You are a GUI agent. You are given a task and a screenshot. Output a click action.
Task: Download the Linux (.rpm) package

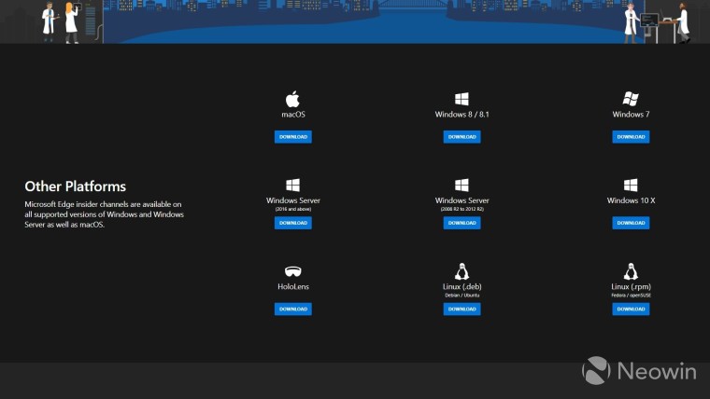631,310
